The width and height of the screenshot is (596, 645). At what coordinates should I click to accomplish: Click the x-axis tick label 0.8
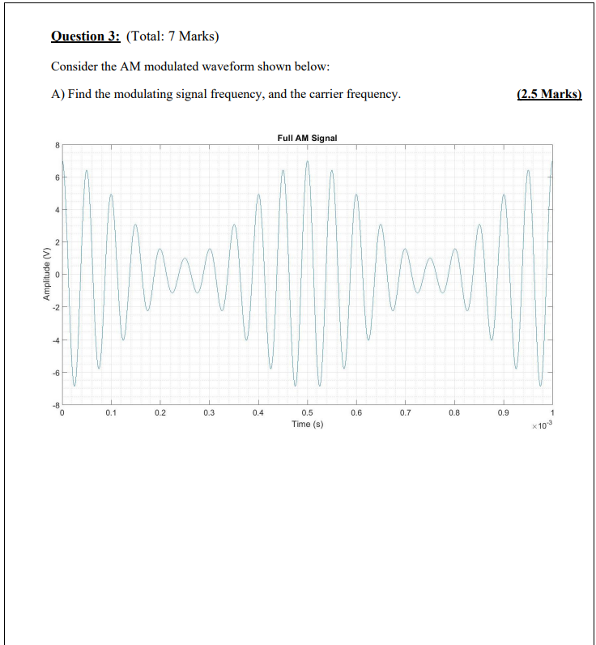click(454, 412)
